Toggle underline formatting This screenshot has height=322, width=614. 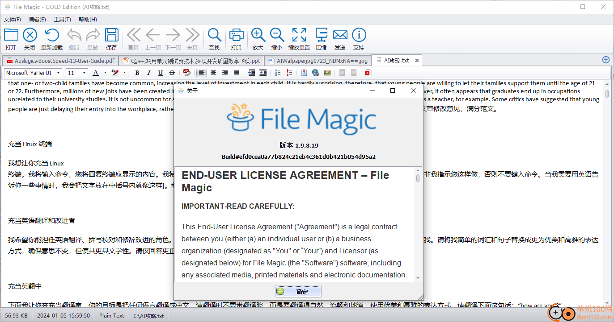point(161,73)
